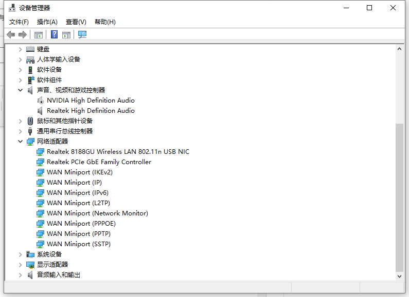This screenshot has height=297, width=409.
Task: Click the speaker icon beside NVIDIA High Definition Audio
Action: (x=41, y=101)
